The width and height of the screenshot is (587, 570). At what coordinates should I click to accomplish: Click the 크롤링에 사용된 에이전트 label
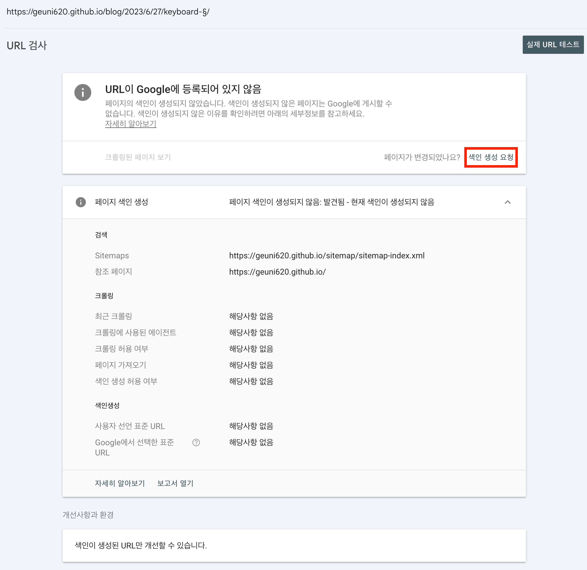[x=136, y=332]
